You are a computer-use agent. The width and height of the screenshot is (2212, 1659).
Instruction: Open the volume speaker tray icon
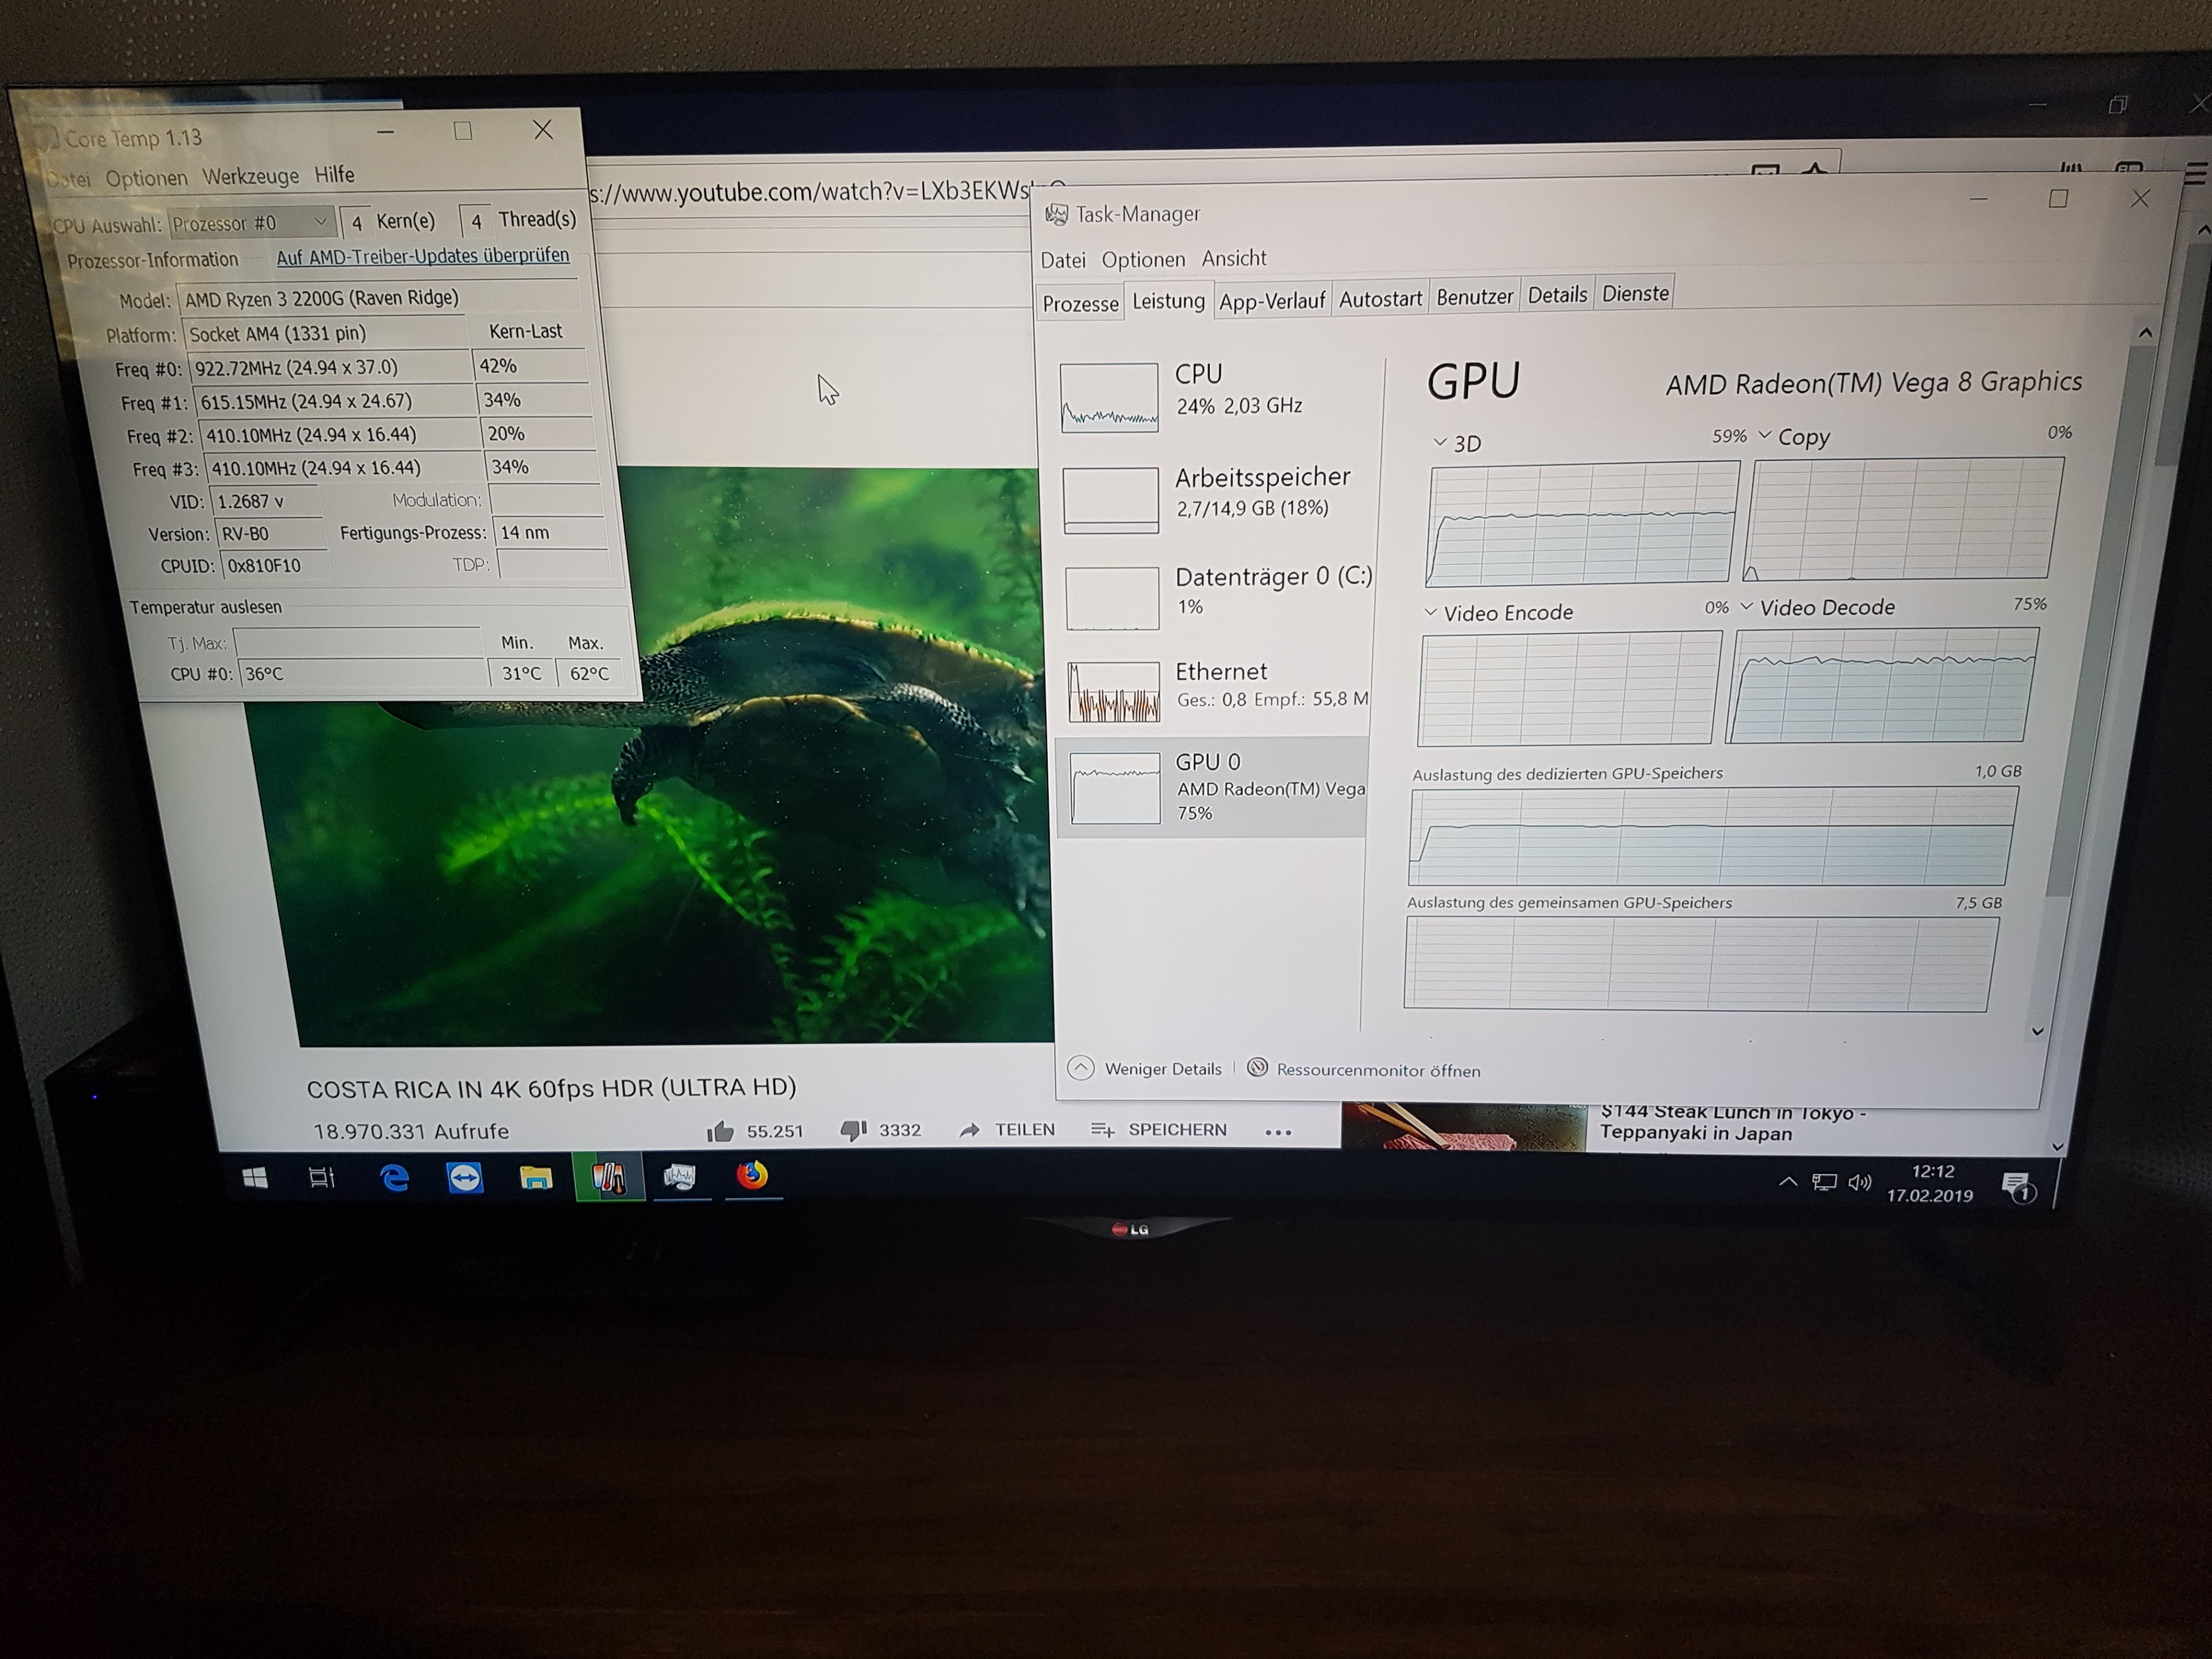[x=1859, y=1183]
